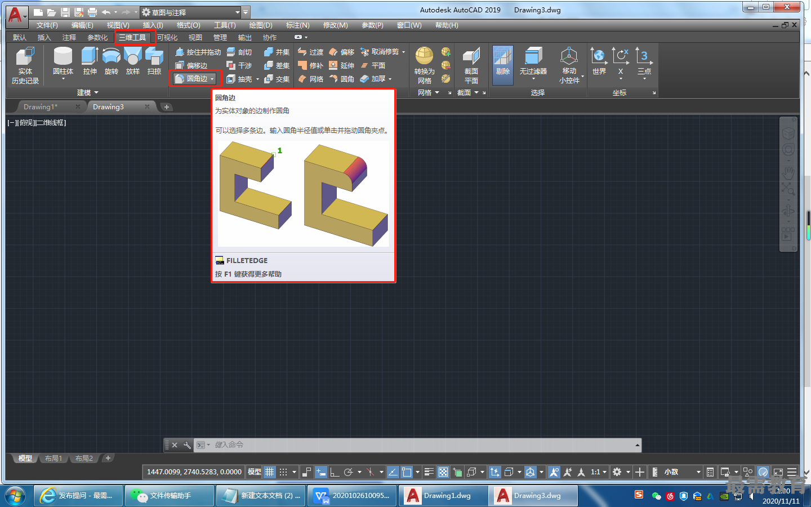The image size is (811, 507).
Task: Toggle lineweight display in status bar
Action: click(429, 472)
